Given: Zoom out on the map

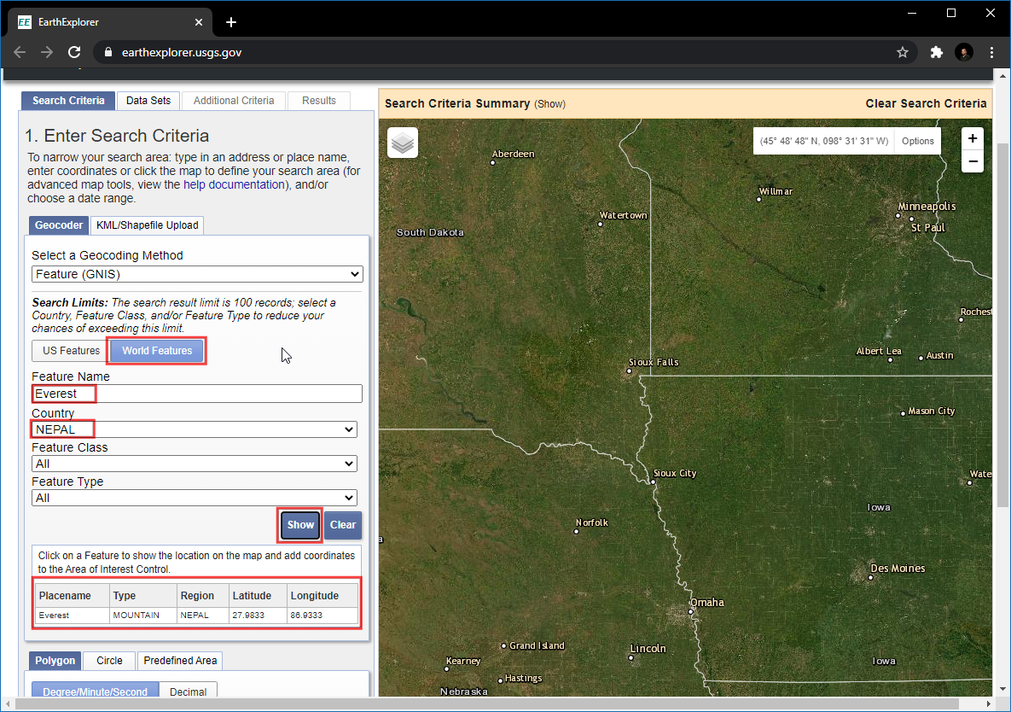Looking at the screenshot, I should point(973,161).
